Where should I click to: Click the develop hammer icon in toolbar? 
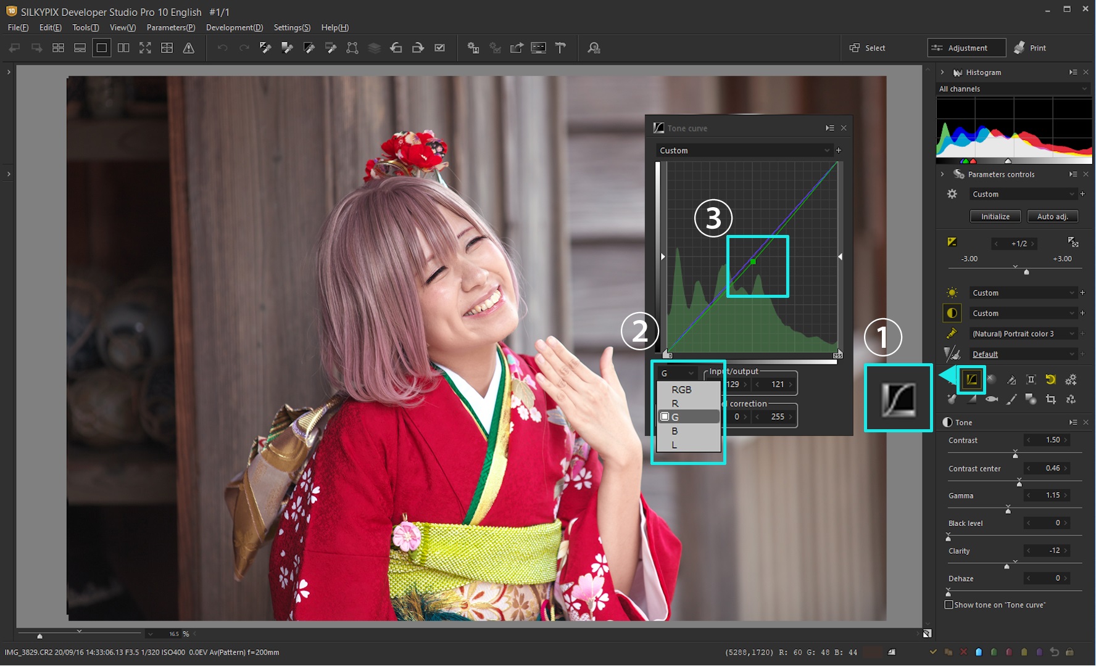tap(560, 48)
